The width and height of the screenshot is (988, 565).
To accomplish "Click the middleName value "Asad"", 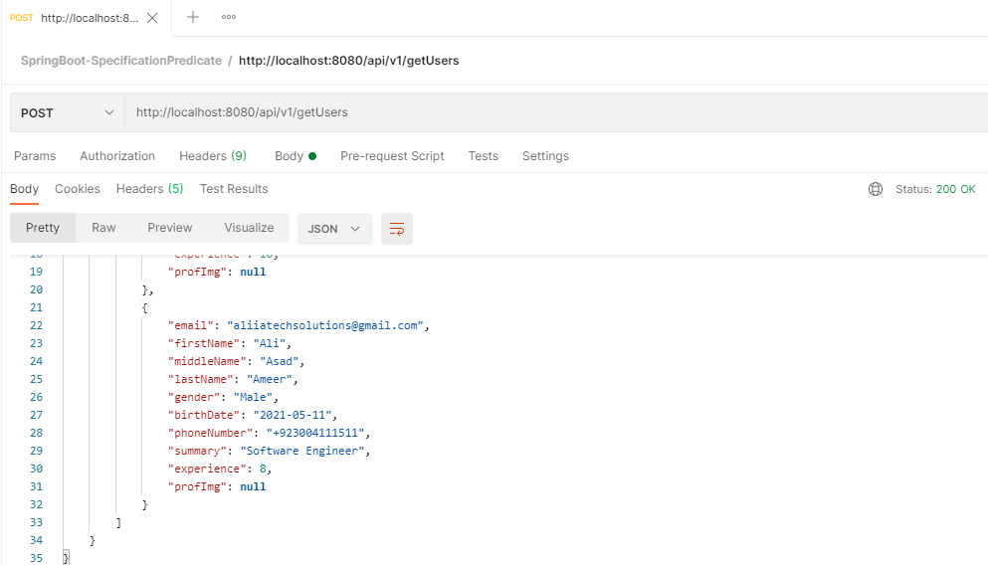I will (280, 361).
